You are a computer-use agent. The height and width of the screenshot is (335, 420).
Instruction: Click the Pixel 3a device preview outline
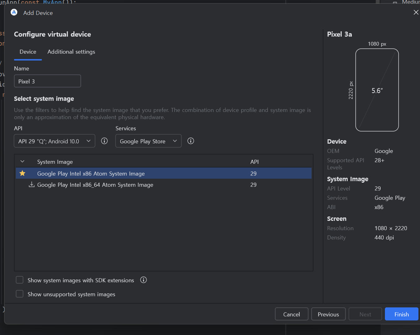377,90
